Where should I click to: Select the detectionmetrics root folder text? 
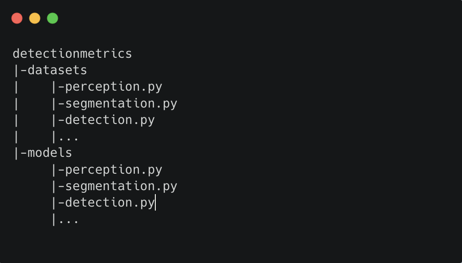[x=72, y=54]
